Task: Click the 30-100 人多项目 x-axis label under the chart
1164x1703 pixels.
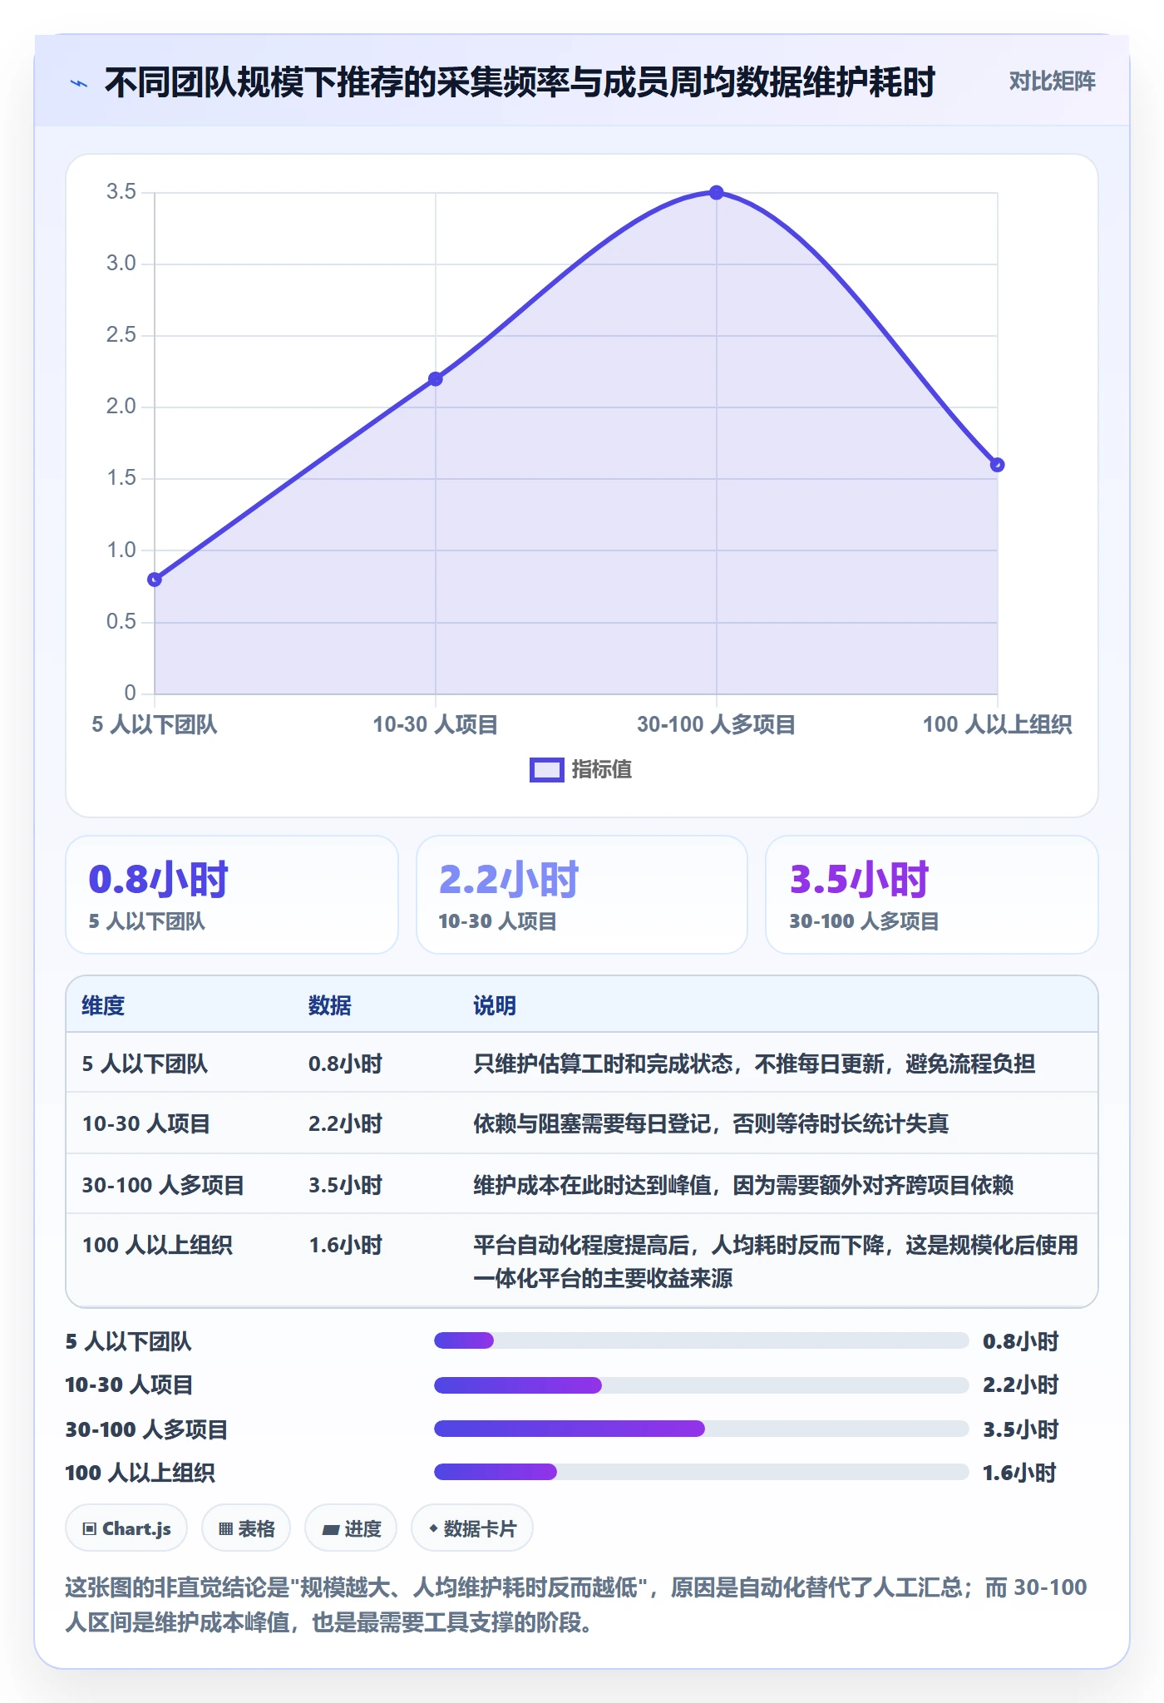Action: coord(717,724)
